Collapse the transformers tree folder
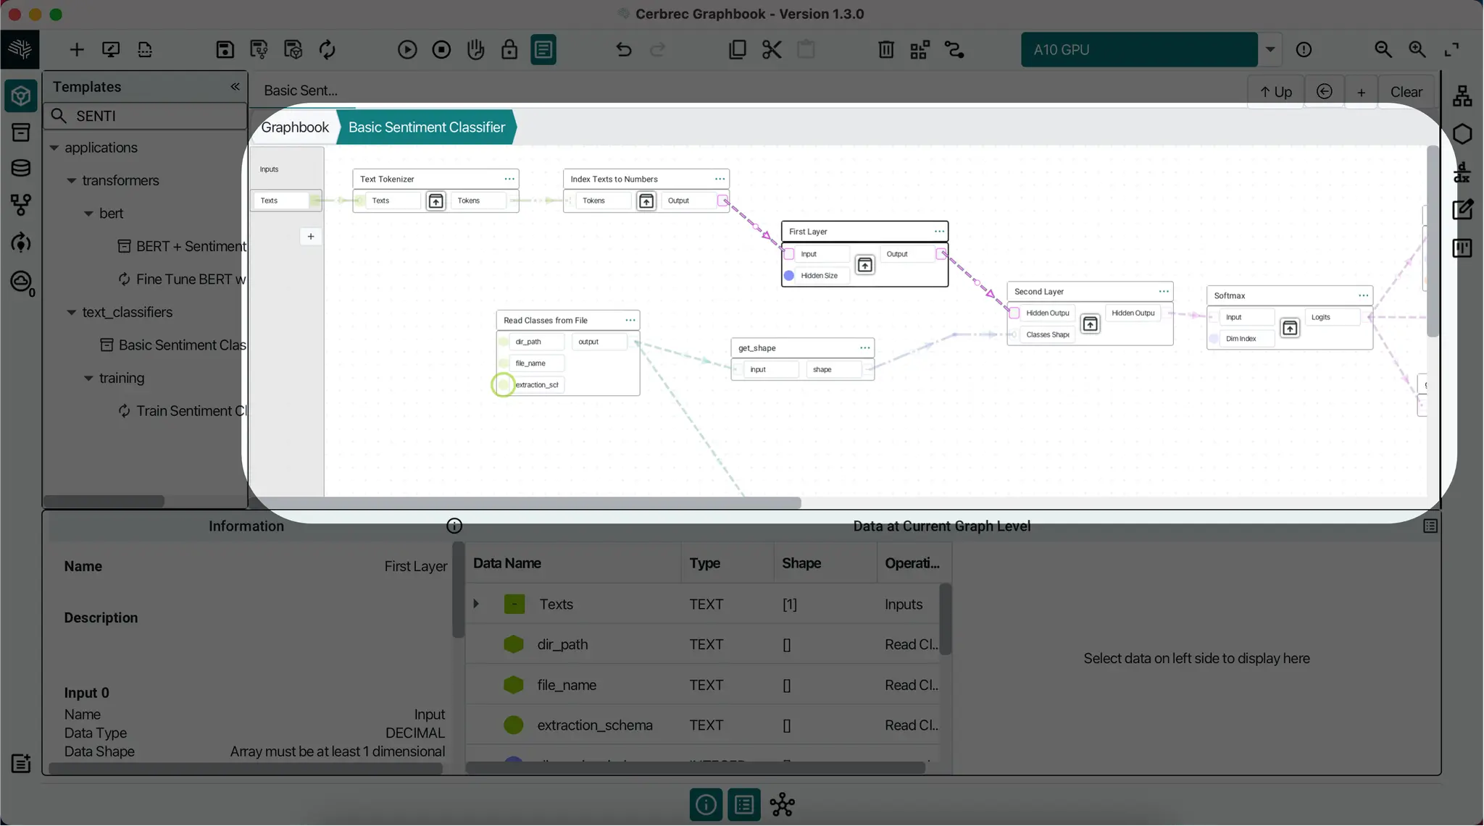This screenshot has width=1484, height=826. click(x=72, y=181)
